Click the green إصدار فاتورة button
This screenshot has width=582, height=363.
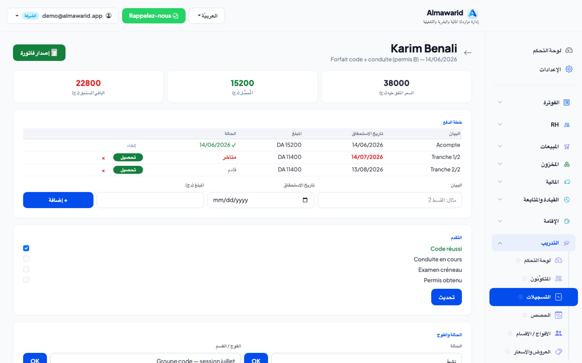click(x=39, y=53)
